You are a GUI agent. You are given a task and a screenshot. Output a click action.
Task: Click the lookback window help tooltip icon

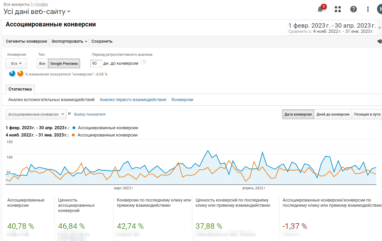(x=144, y=62)
